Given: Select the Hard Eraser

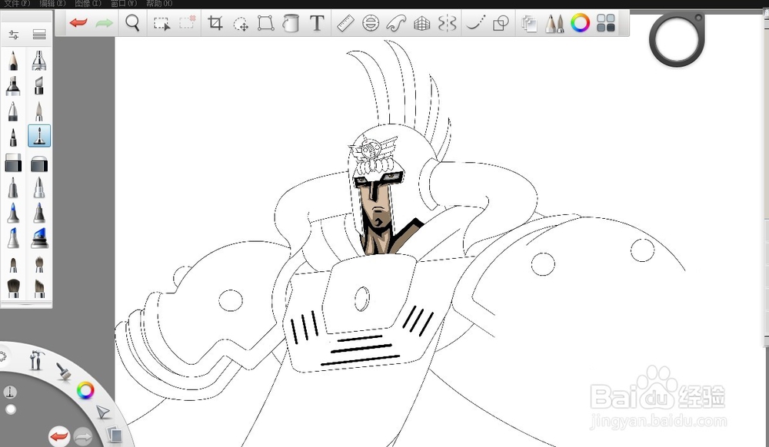Looking at the screenshot, I should click(13, 163).
